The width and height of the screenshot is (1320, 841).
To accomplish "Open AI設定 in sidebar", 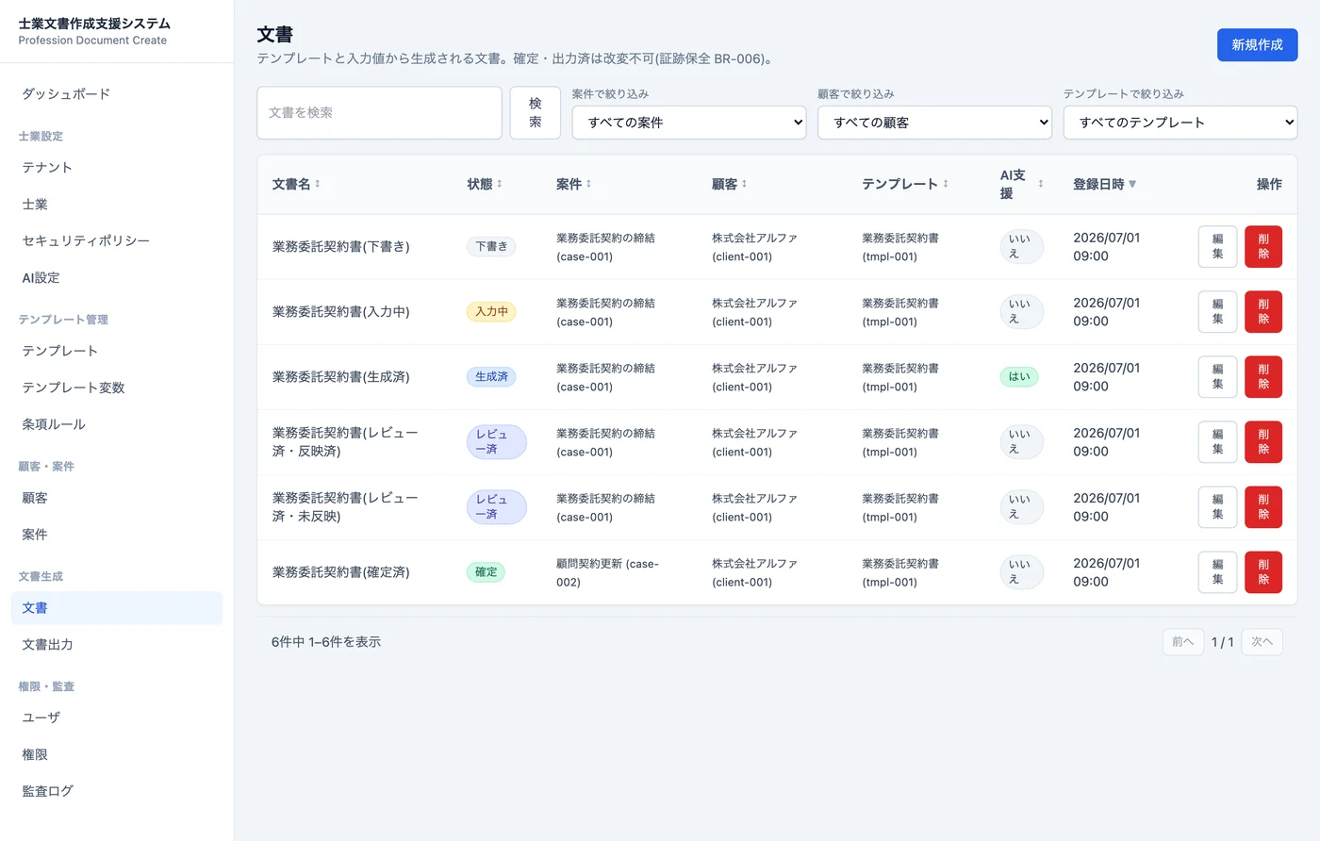I will tap(117, 278).
